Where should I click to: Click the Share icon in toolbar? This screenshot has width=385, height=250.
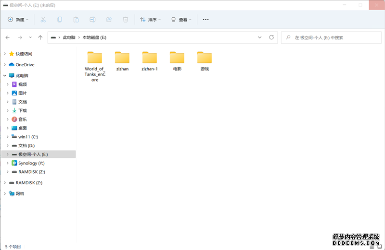109,20
